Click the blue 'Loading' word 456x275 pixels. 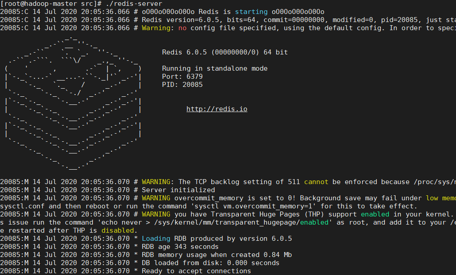156,239
